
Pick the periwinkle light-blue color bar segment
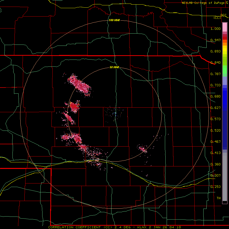click(x=225, y=81)
